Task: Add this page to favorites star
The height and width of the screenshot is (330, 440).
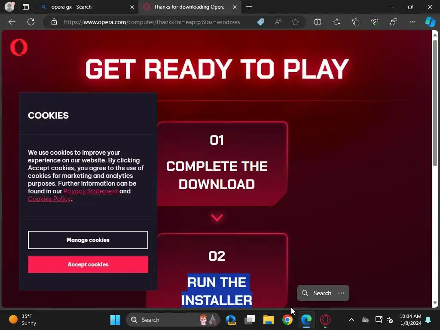Action: 295,22
